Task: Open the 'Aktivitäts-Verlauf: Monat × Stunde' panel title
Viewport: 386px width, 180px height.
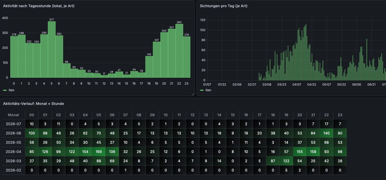Action: [x=33, y=104]
